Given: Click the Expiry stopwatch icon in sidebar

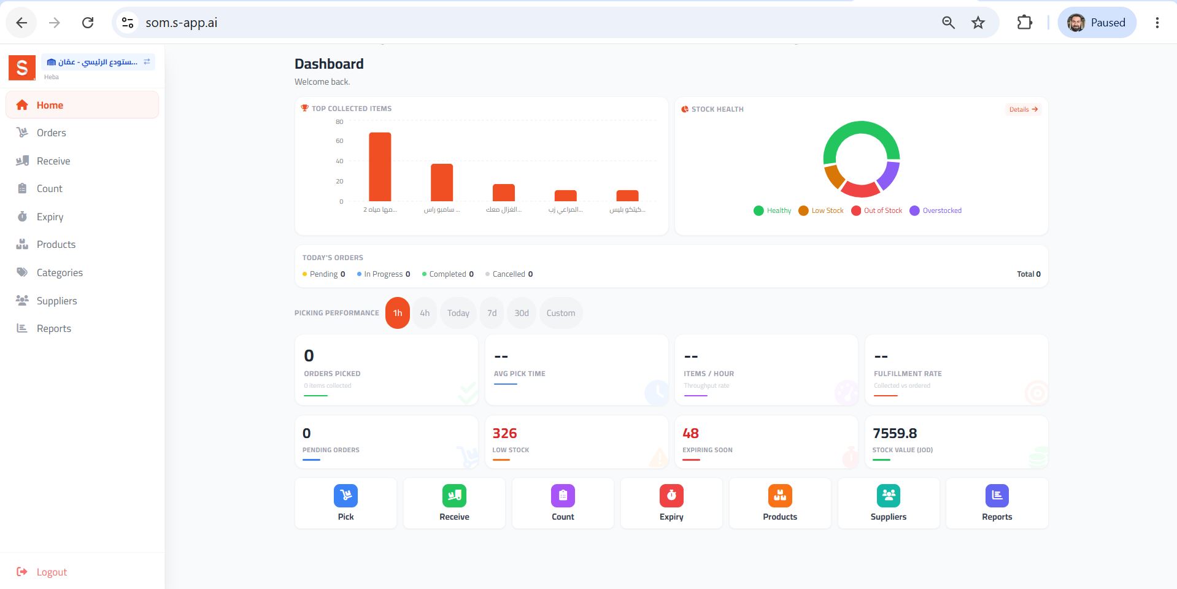Looking at the screenshot, I should 22,217.
